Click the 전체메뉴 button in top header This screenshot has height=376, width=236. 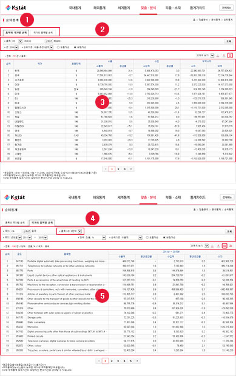pyautogui.click(x=226, y=8)
